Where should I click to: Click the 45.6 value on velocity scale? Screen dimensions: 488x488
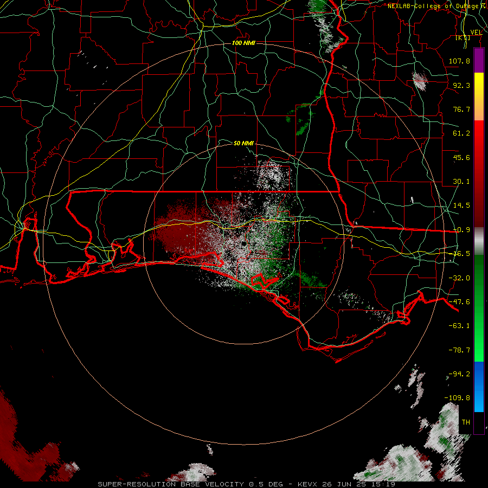point(461,157)
